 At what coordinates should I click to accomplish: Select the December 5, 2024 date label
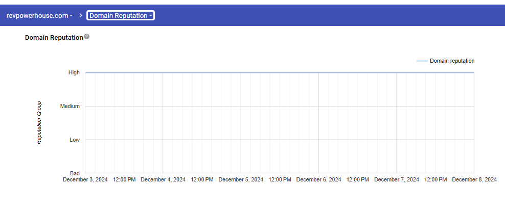[241, 180]
